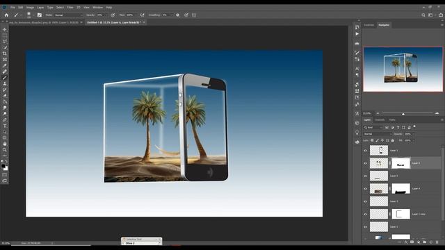Add a layer mask from Layers panel bottom

coord(412,242)
